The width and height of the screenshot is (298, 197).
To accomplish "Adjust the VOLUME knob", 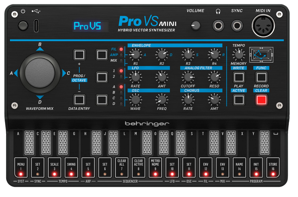I will pyautogui.click(x=196, y=26).
